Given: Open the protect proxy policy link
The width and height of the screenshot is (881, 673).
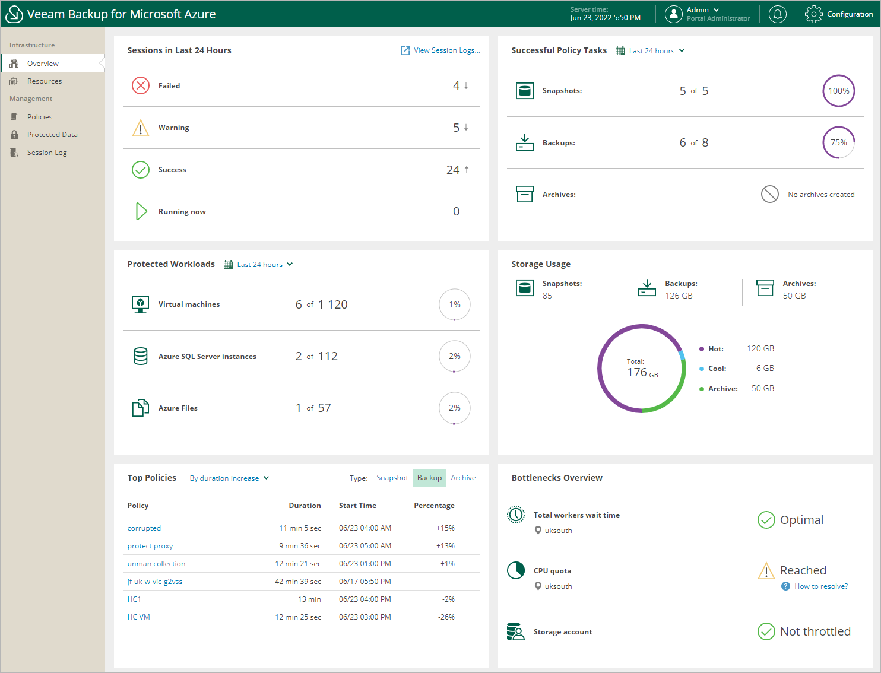Looking at the screenshot, I should (150, 546).
